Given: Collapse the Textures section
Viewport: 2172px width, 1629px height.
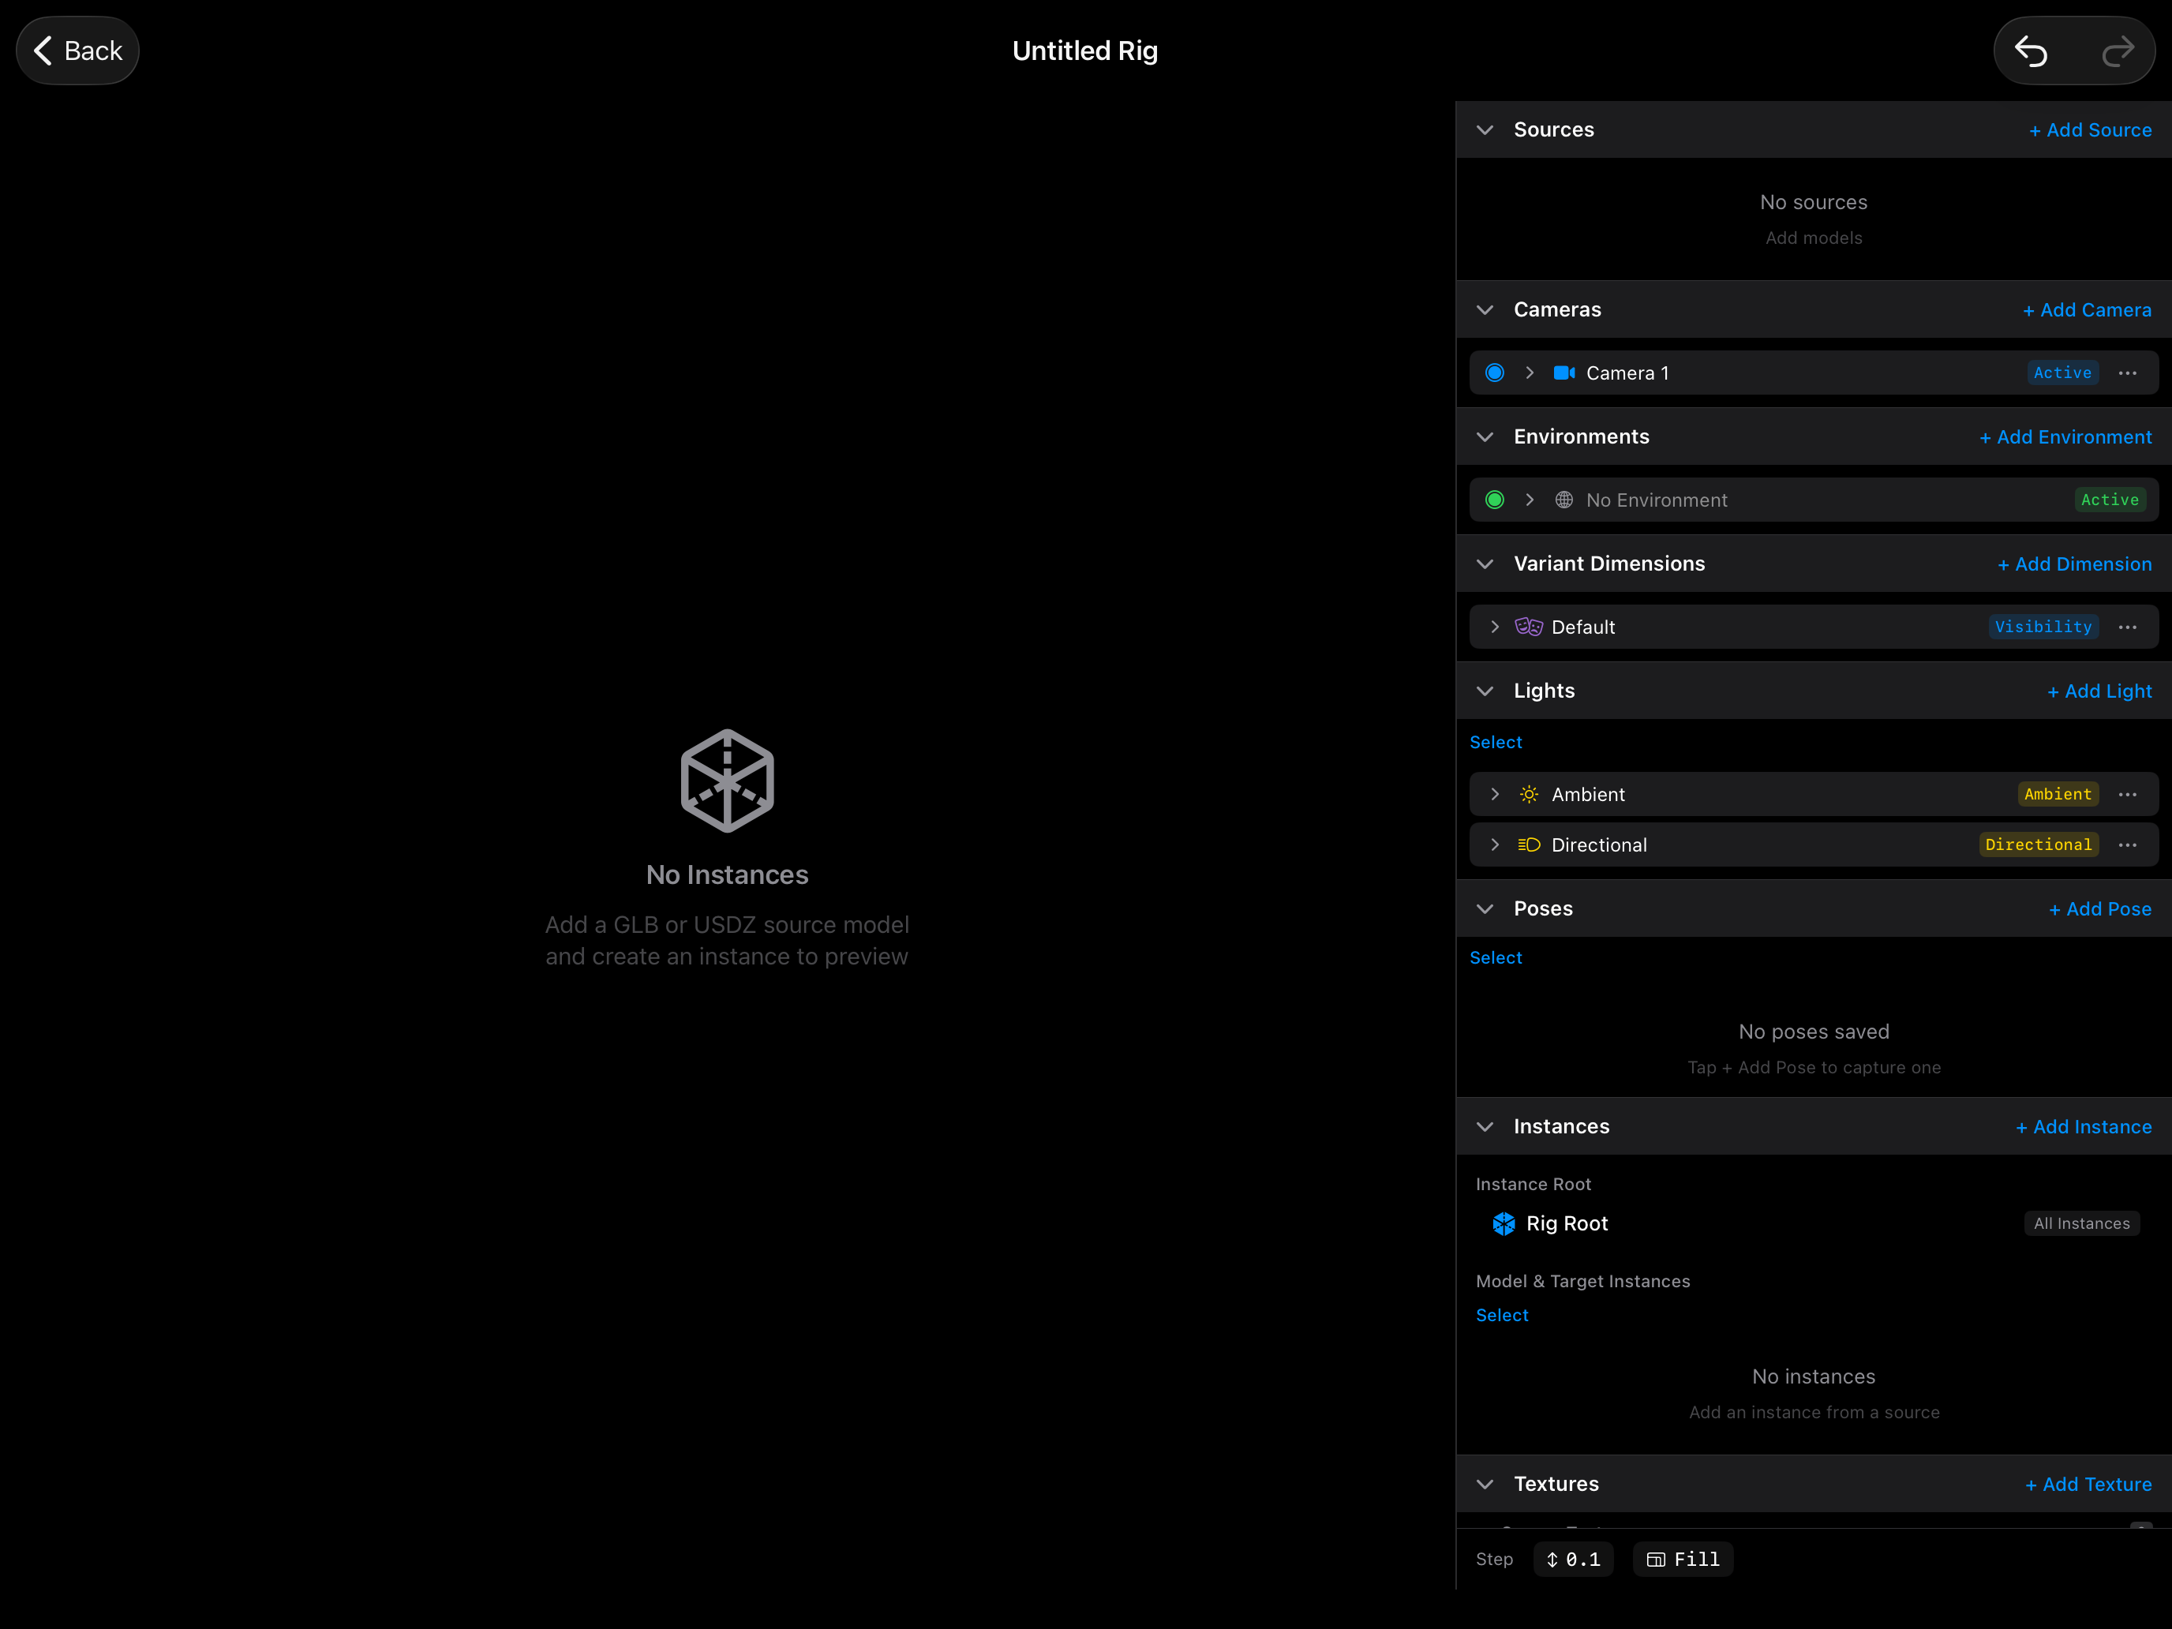Looking at the screenshot, I should [1485, 1484].
